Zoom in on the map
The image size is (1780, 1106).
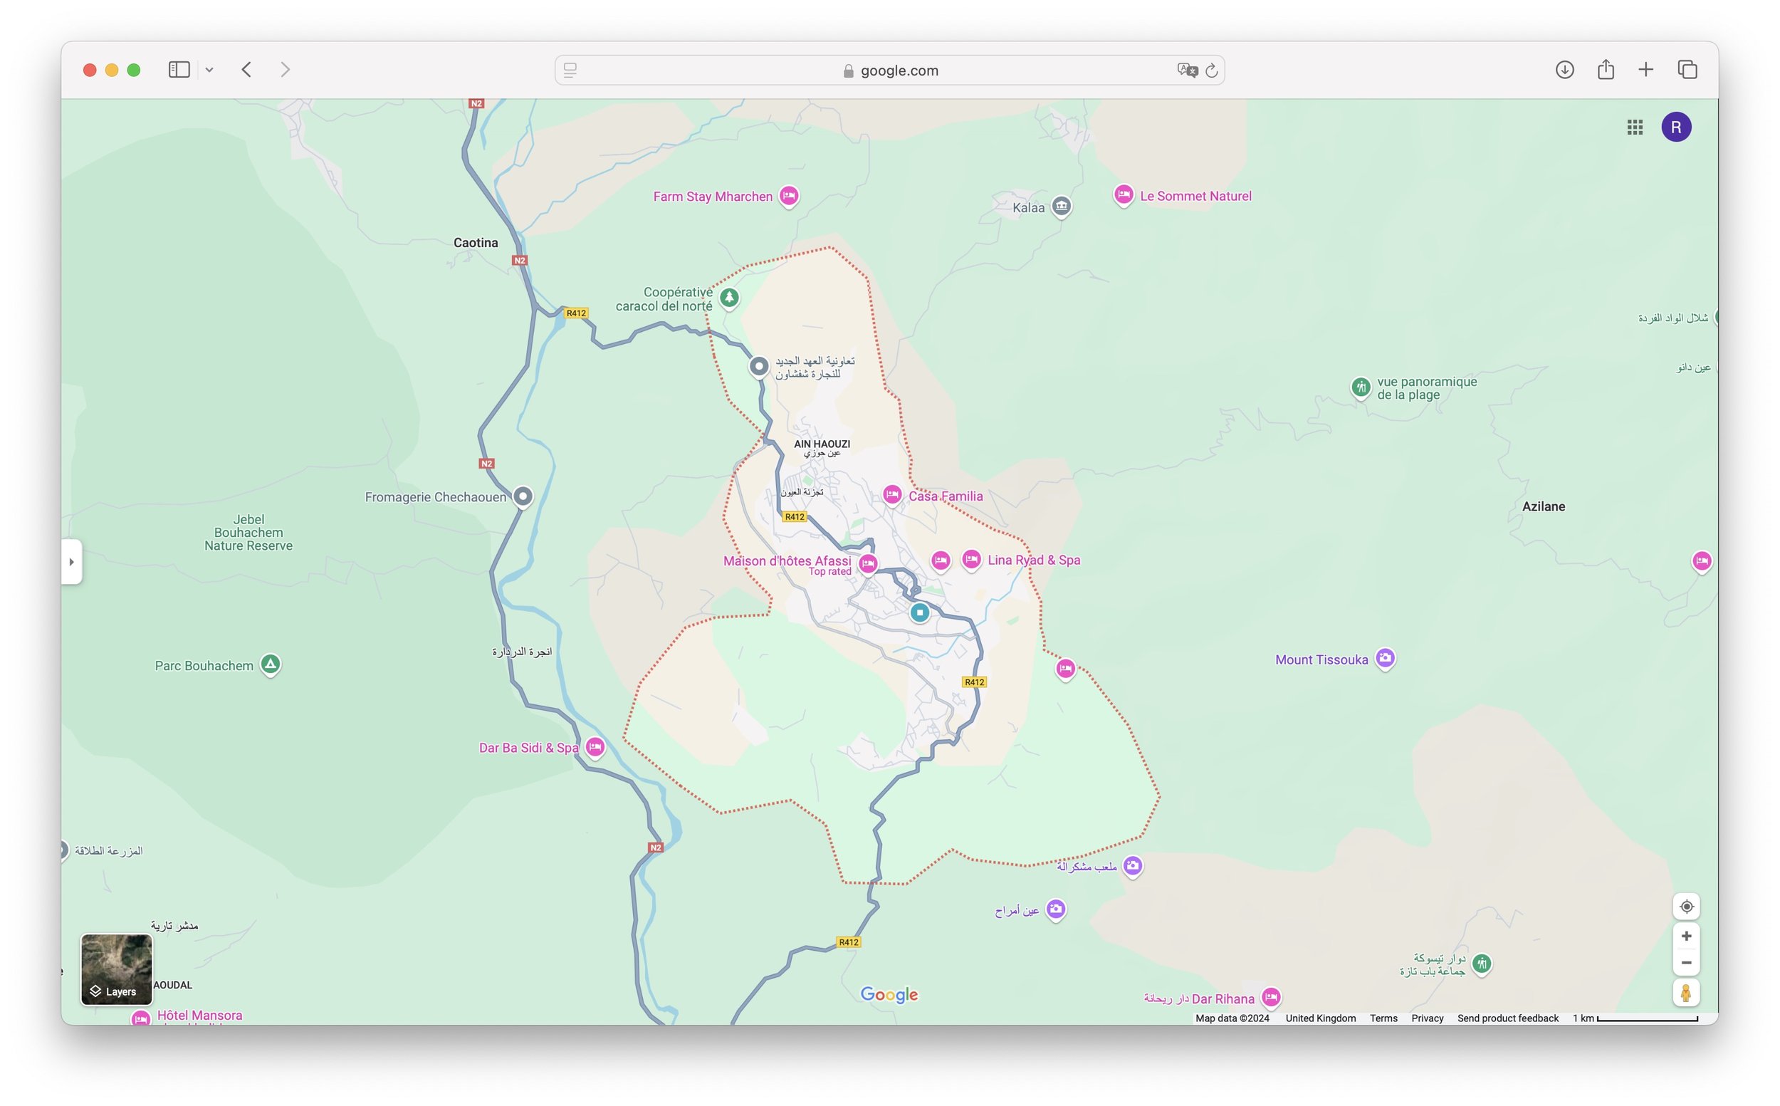tap(1687, 937)
